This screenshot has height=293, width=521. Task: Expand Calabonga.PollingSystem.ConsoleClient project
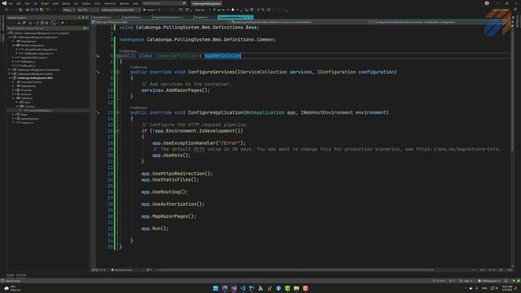10,70
